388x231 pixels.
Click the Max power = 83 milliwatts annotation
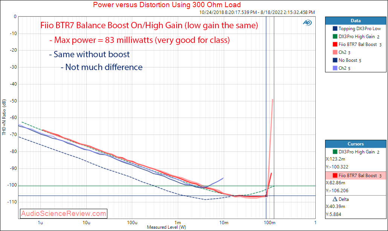coord(139,40)
